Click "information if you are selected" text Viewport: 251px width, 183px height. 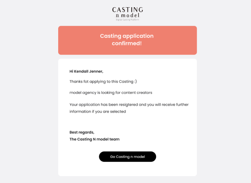tap(98, 112)
